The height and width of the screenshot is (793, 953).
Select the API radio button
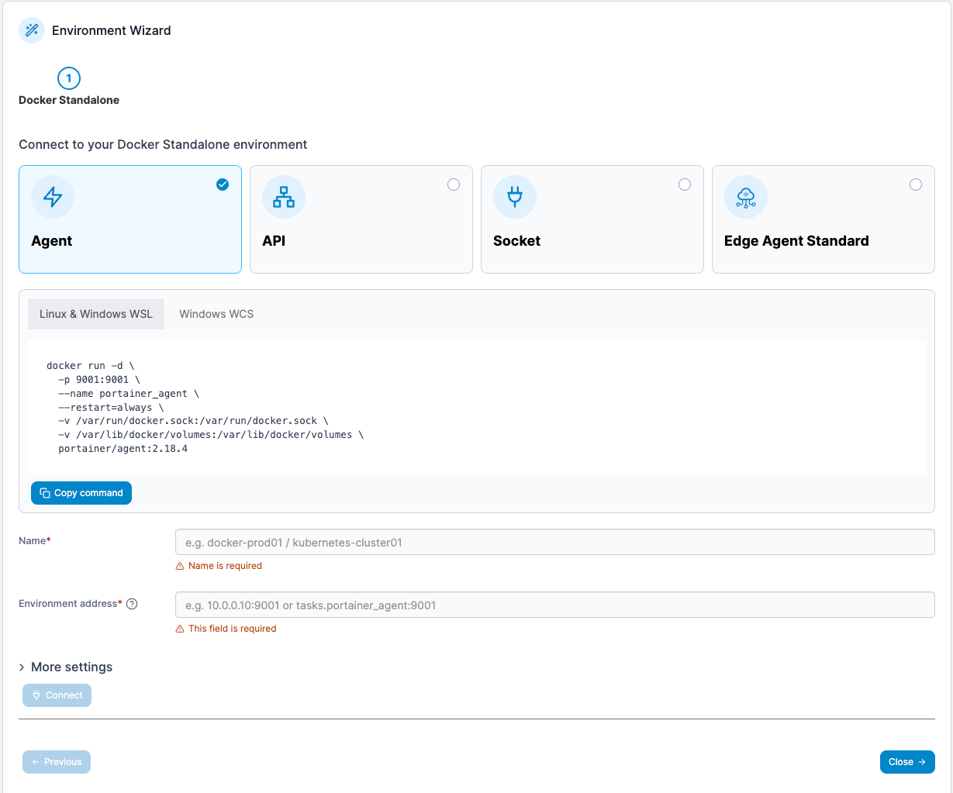[x=454, y=184]
